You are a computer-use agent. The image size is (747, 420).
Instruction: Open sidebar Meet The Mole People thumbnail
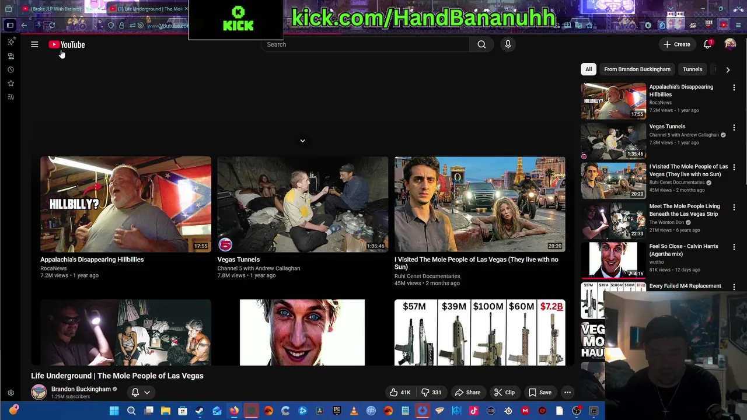click(613, 220)
